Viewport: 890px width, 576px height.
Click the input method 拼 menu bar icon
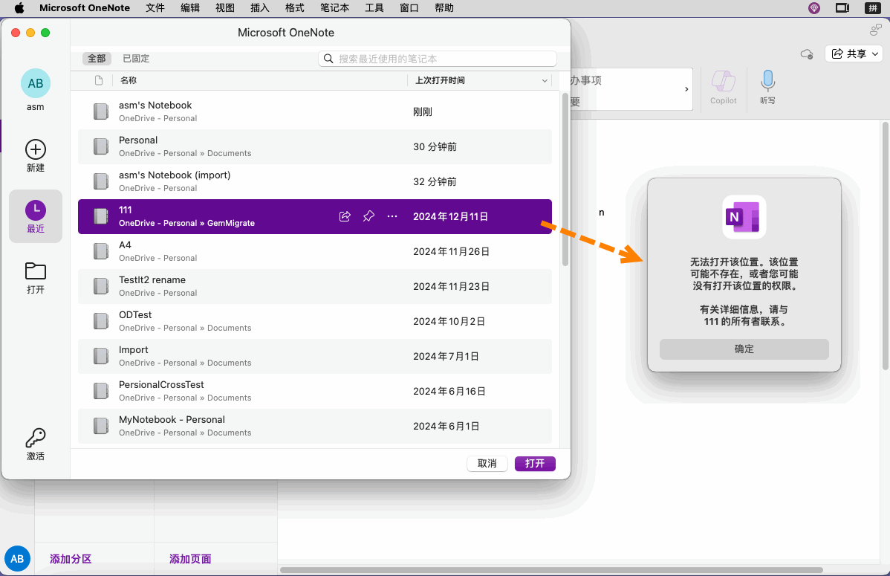point(872,8)
